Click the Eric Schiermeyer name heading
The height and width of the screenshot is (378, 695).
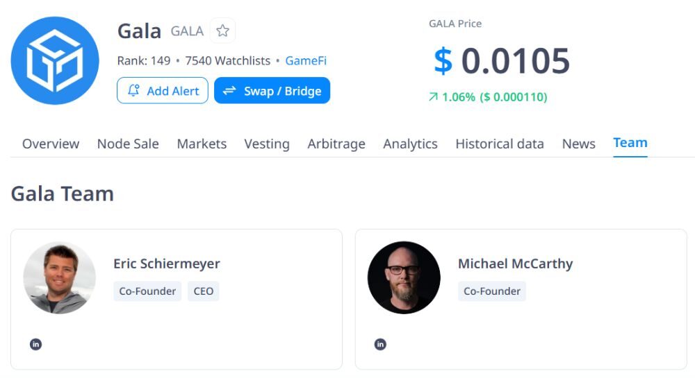pyautogui.click(x=167, y=264)
